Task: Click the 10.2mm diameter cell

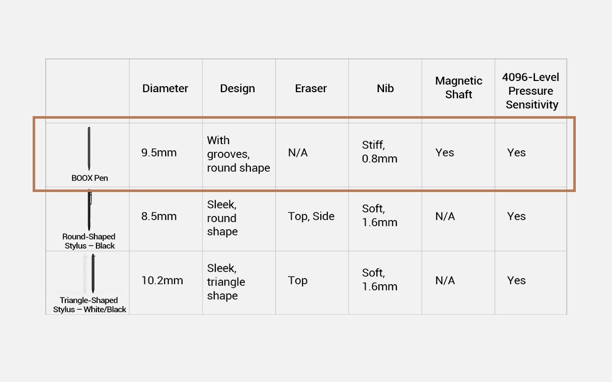Action: 162,280
